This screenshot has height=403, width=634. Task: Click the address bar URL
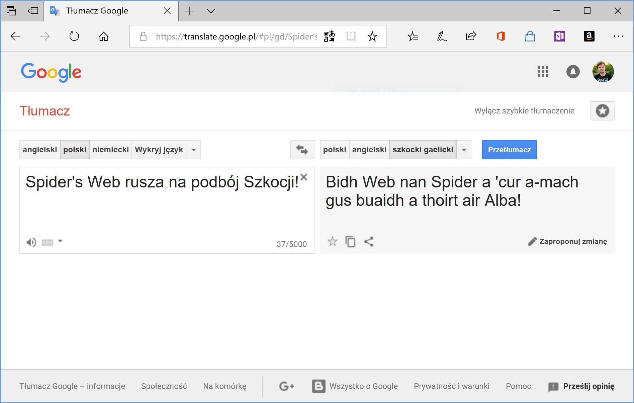point(236,36)
